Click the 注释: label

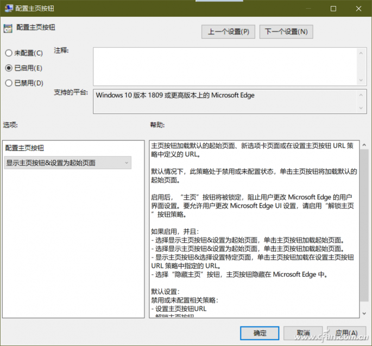(x=61, y=51)
